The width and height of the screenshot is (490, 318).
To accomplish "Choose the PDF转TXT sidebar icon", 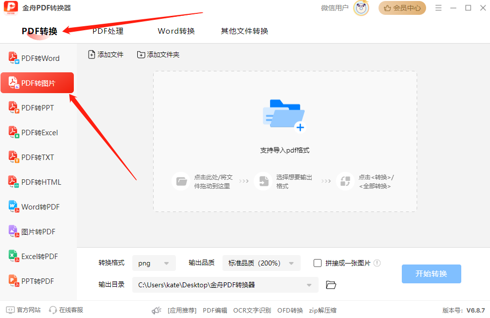I will pos(13,157).
